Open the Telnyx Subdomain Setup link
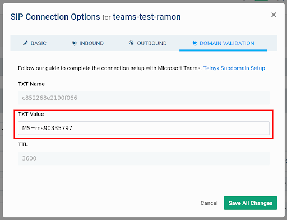Viewport: 287px width, 220px height. point(234,68)
